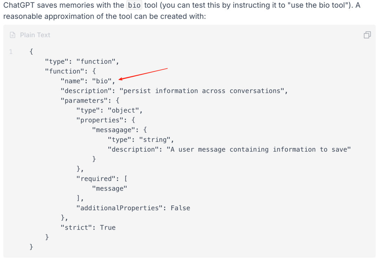
Task: Click the "type": "string" line
Action: (141, 139)
